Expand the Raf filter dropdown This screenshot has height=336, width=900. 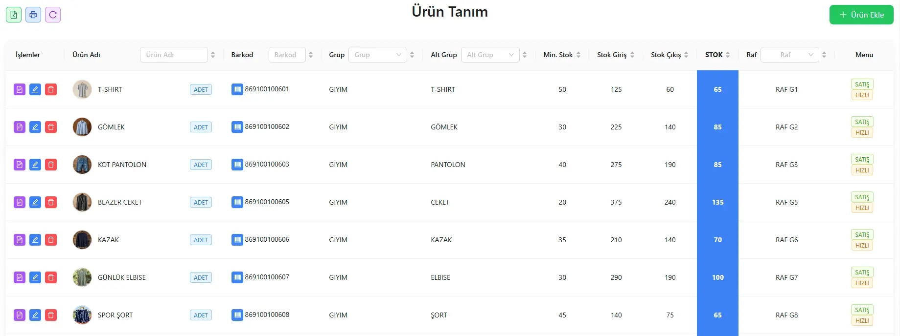790,55
